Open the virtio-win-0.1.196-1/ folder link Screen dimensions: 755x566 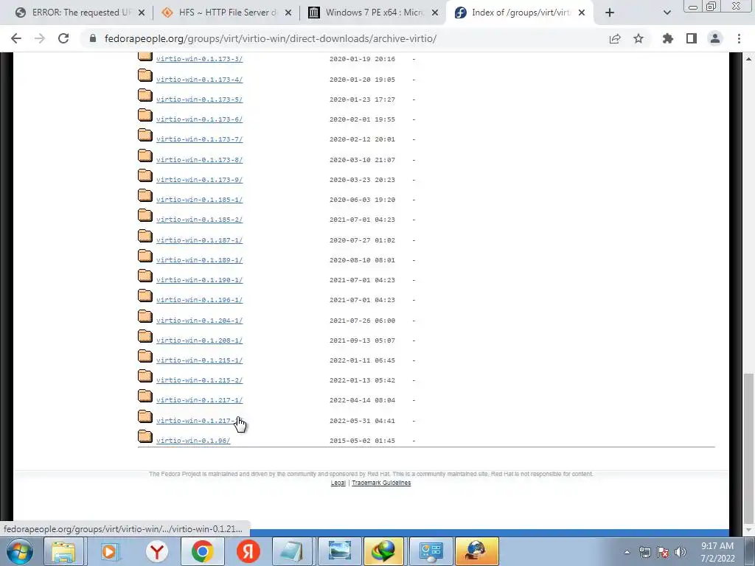coord(199,301)
